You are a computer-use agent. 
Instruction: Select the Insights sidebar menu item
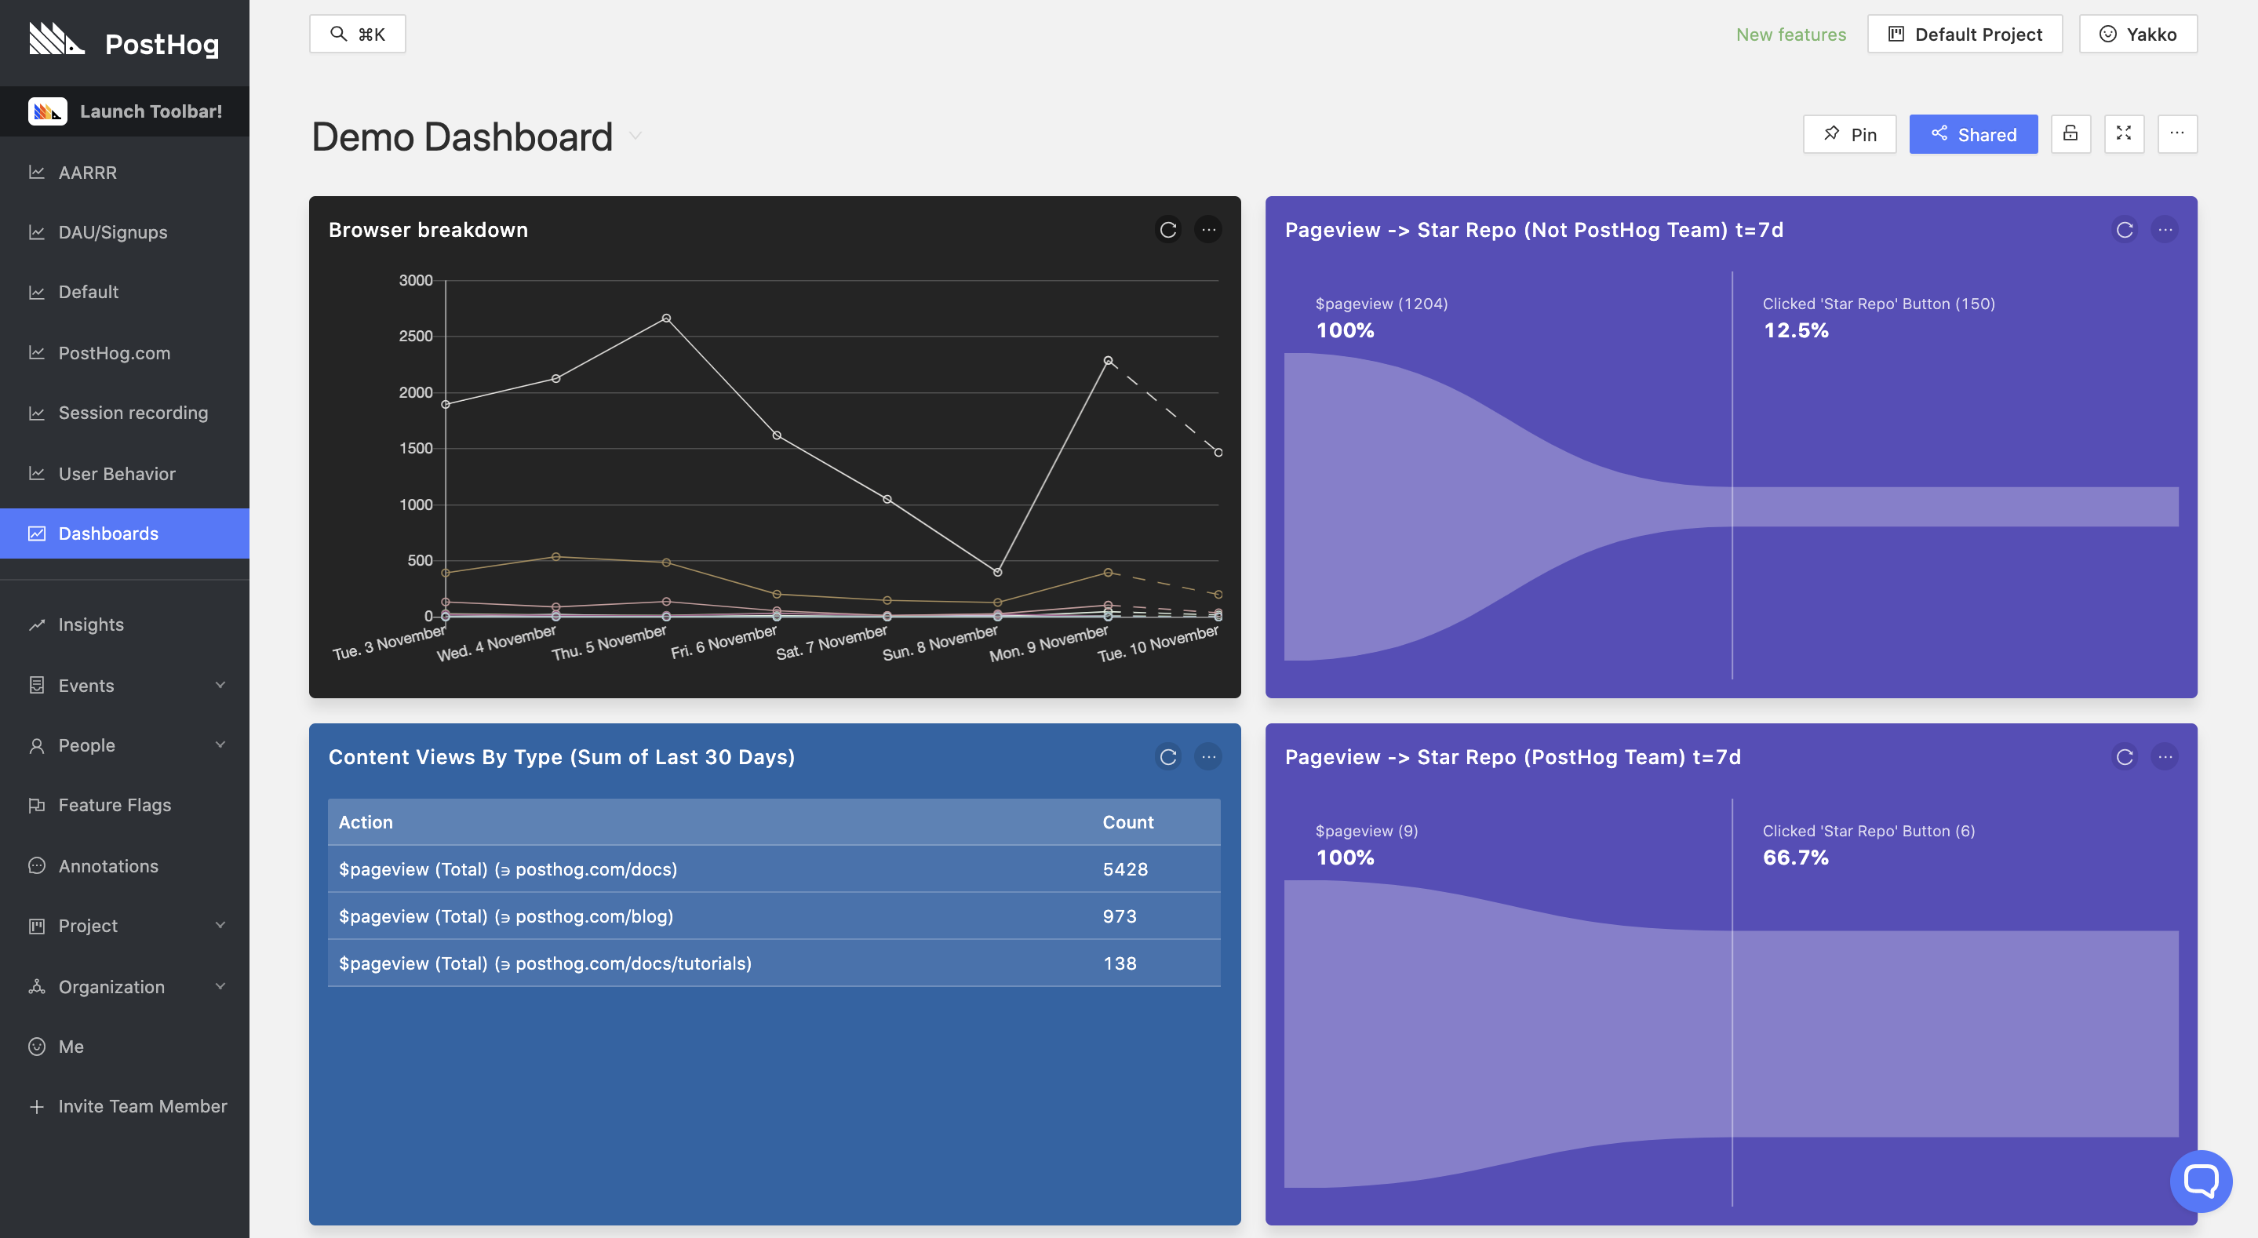[90, 625]
